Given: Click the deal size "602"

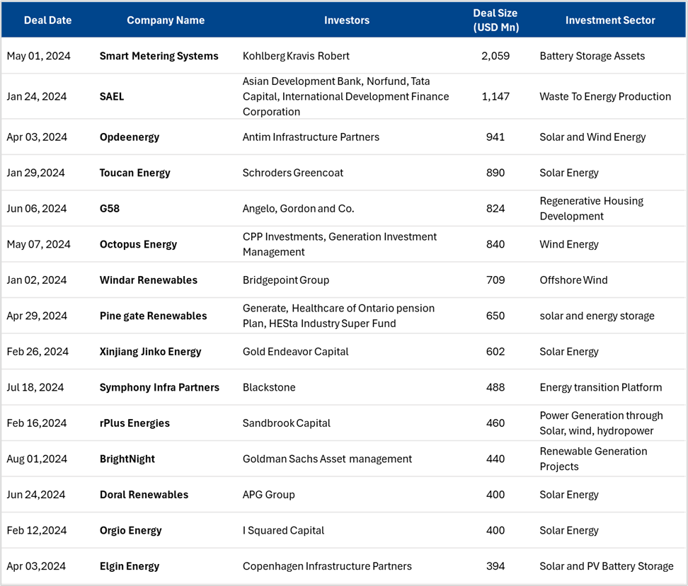Looking at the screenshot, I should (x=495, y=352).
